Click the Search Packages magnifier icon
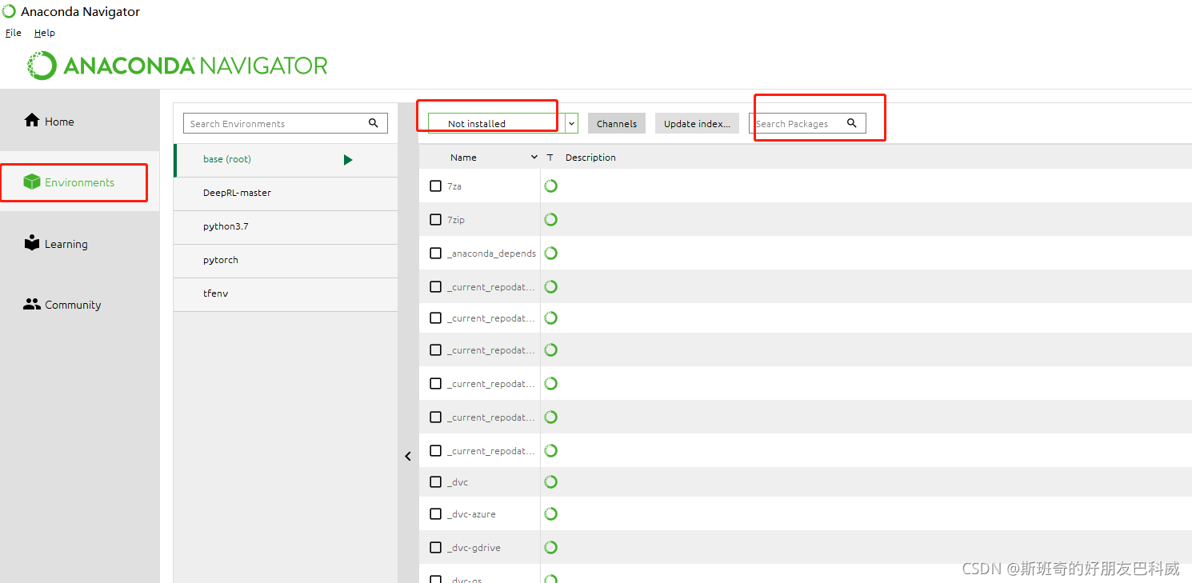The height and width of the screenshot is (583, 1192). 852,123
